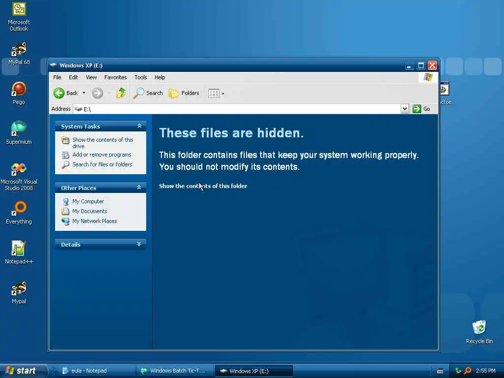Click the 2:55 PM clock
This screenshot has width=504, height=378.
point(486,371)
